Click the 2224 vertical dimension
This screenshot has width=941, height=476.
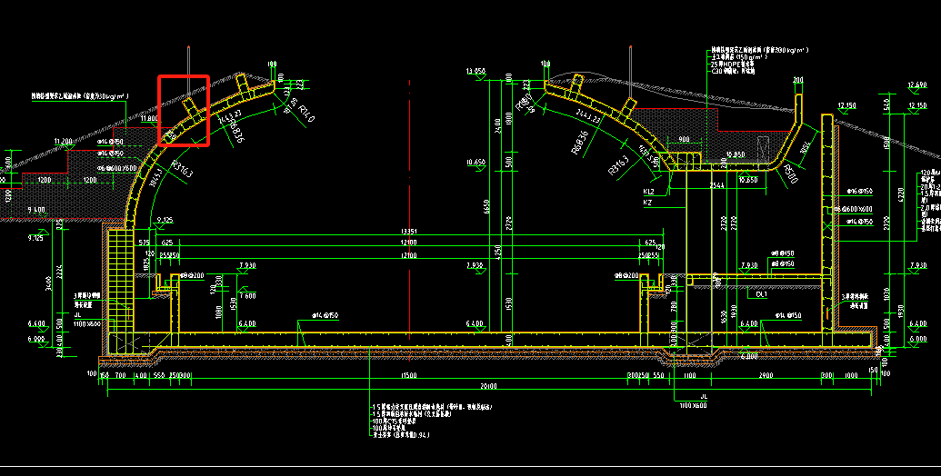tap(59, 271)
